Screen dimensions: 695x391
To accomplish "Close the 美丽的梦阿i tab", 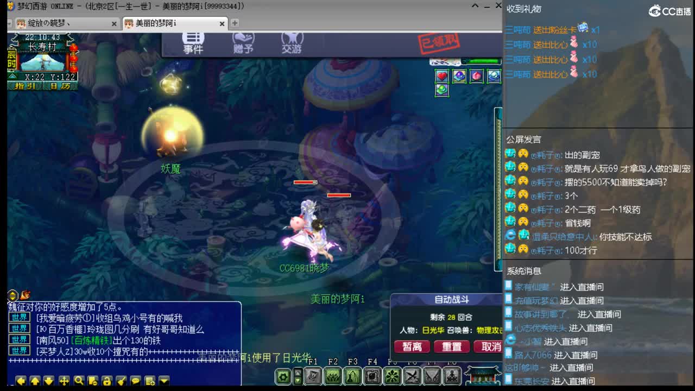I will 222,23.
